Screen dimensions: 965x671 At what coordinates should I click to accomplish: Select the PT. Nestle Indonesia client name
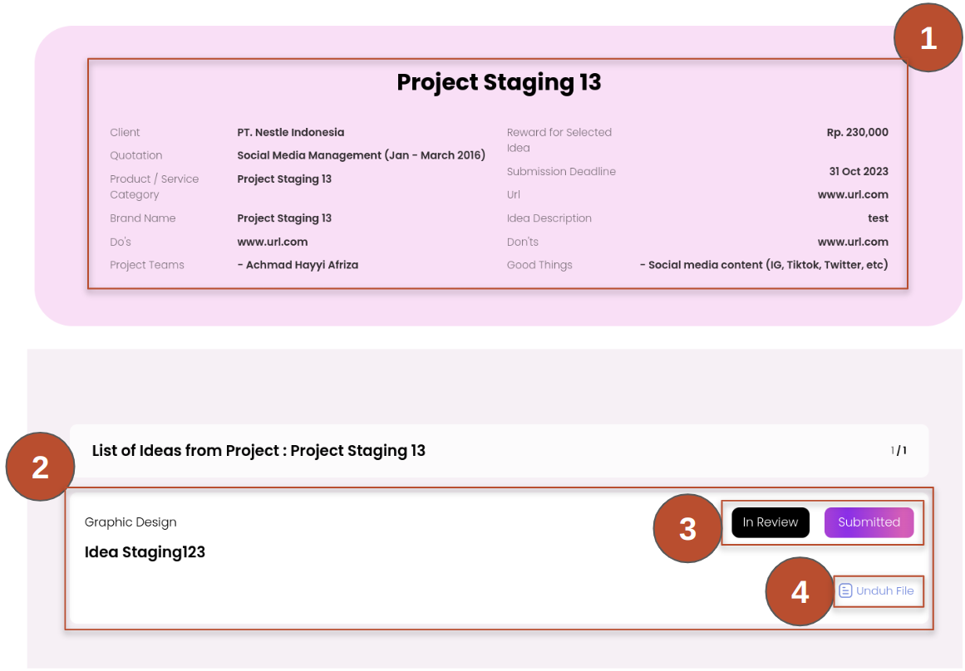(290, 132)
